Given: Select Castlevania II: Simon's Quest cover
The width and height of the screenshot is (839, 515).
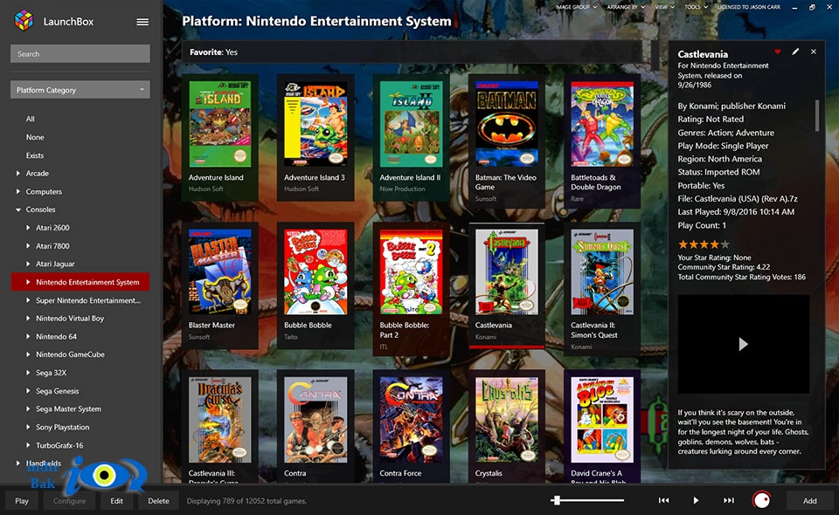Looking at the screenshot, I should click(x=602, y=272).
